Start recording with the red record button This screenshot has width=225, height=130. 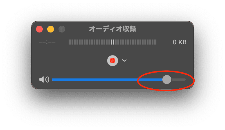(113, 61)
